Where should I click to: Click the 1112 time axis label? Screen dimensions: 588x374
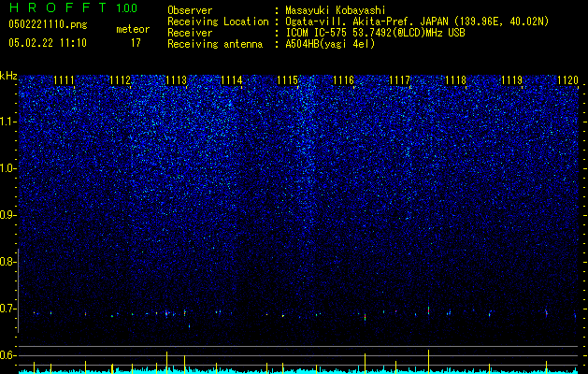[x=120, y=80]
